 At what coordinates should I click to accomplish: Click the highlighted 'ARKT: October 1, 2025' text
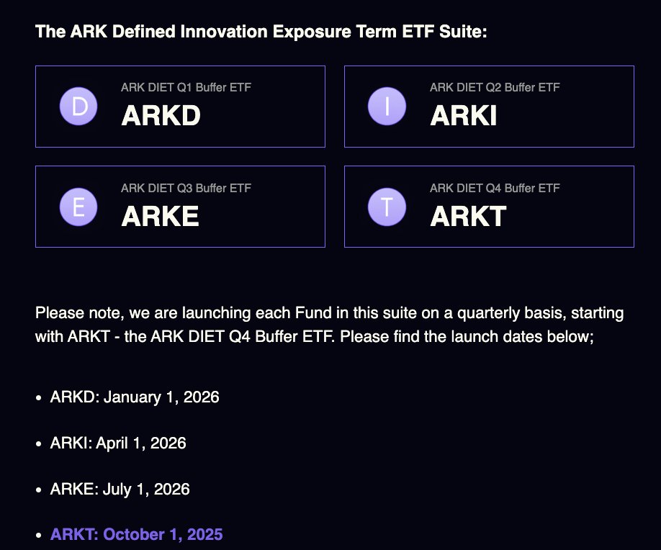pyautogui.click(x=136, y=535)
